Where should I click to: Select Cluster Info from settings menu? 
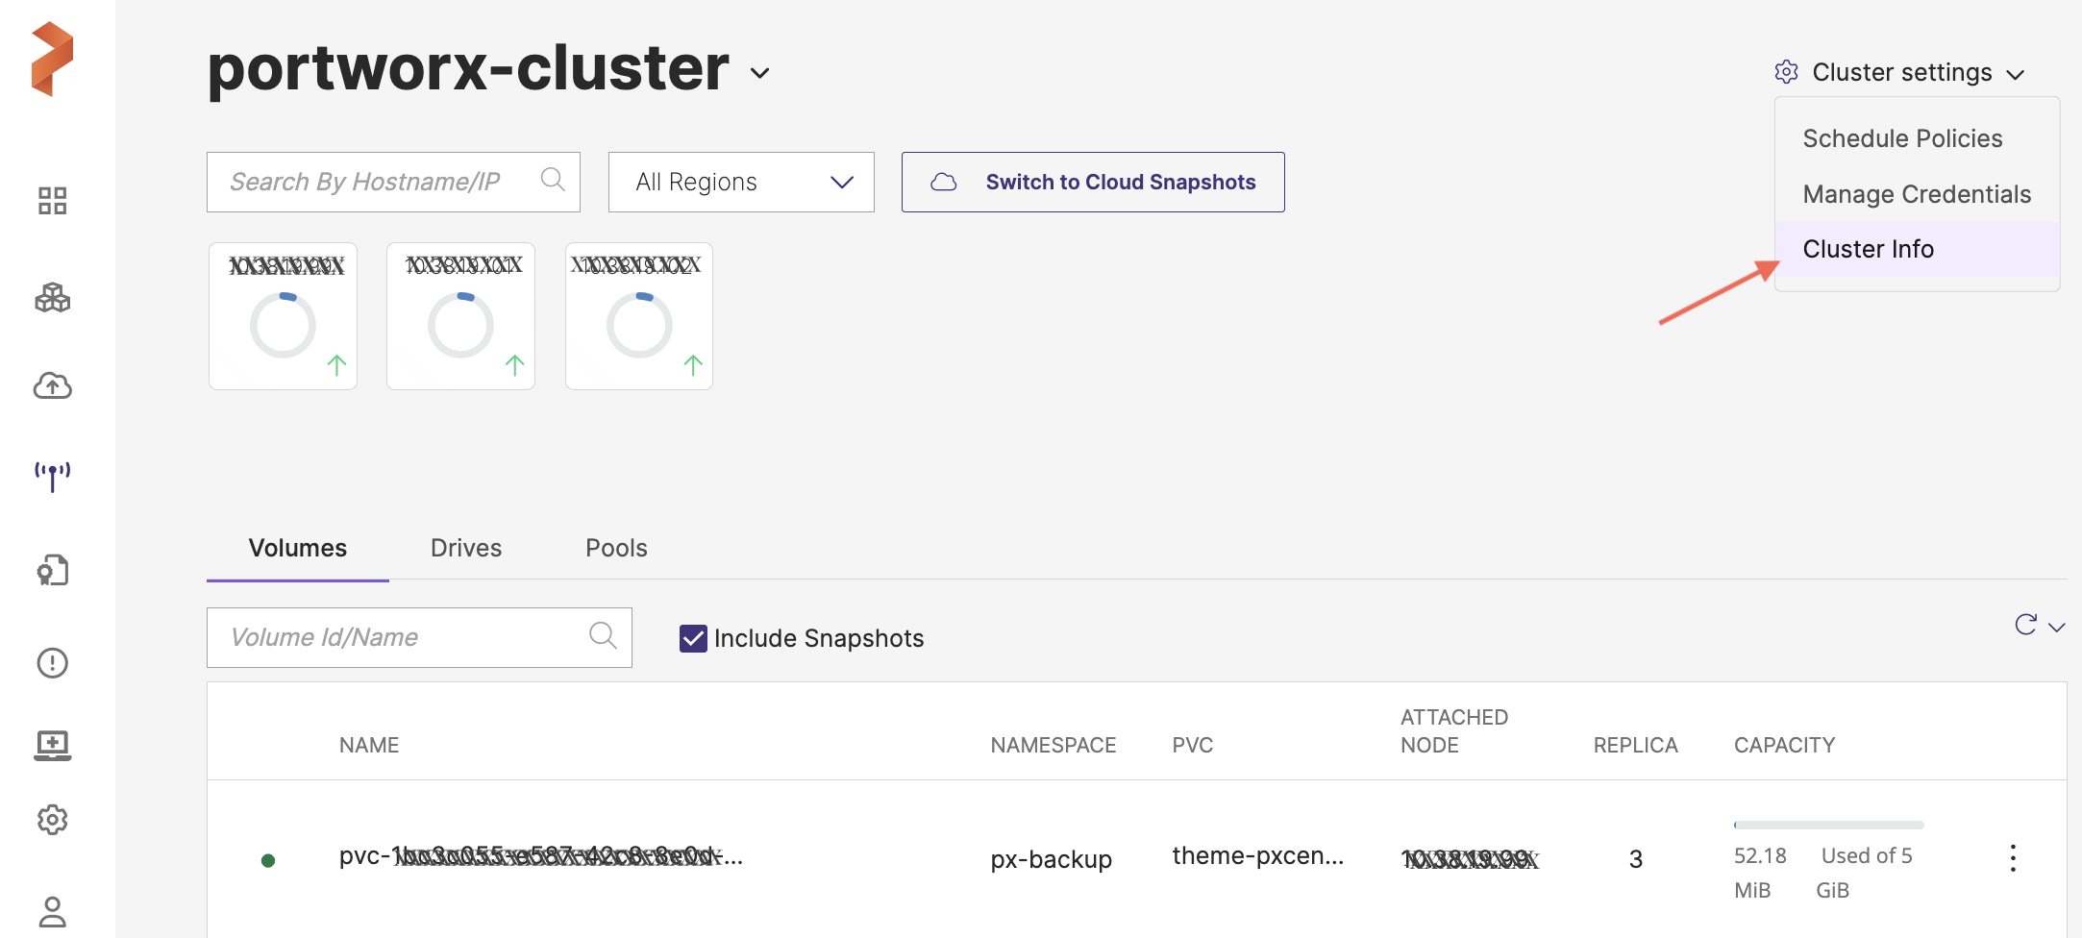coord(1868,249)
